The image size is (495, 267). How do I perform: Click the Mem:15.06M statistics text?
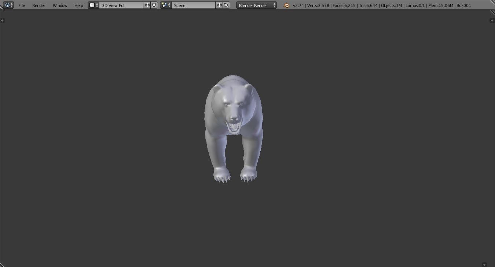[x=441, y=5]
